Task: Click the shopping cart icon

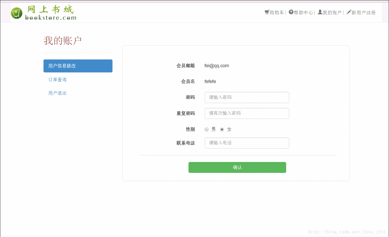Action: [267, 12]
